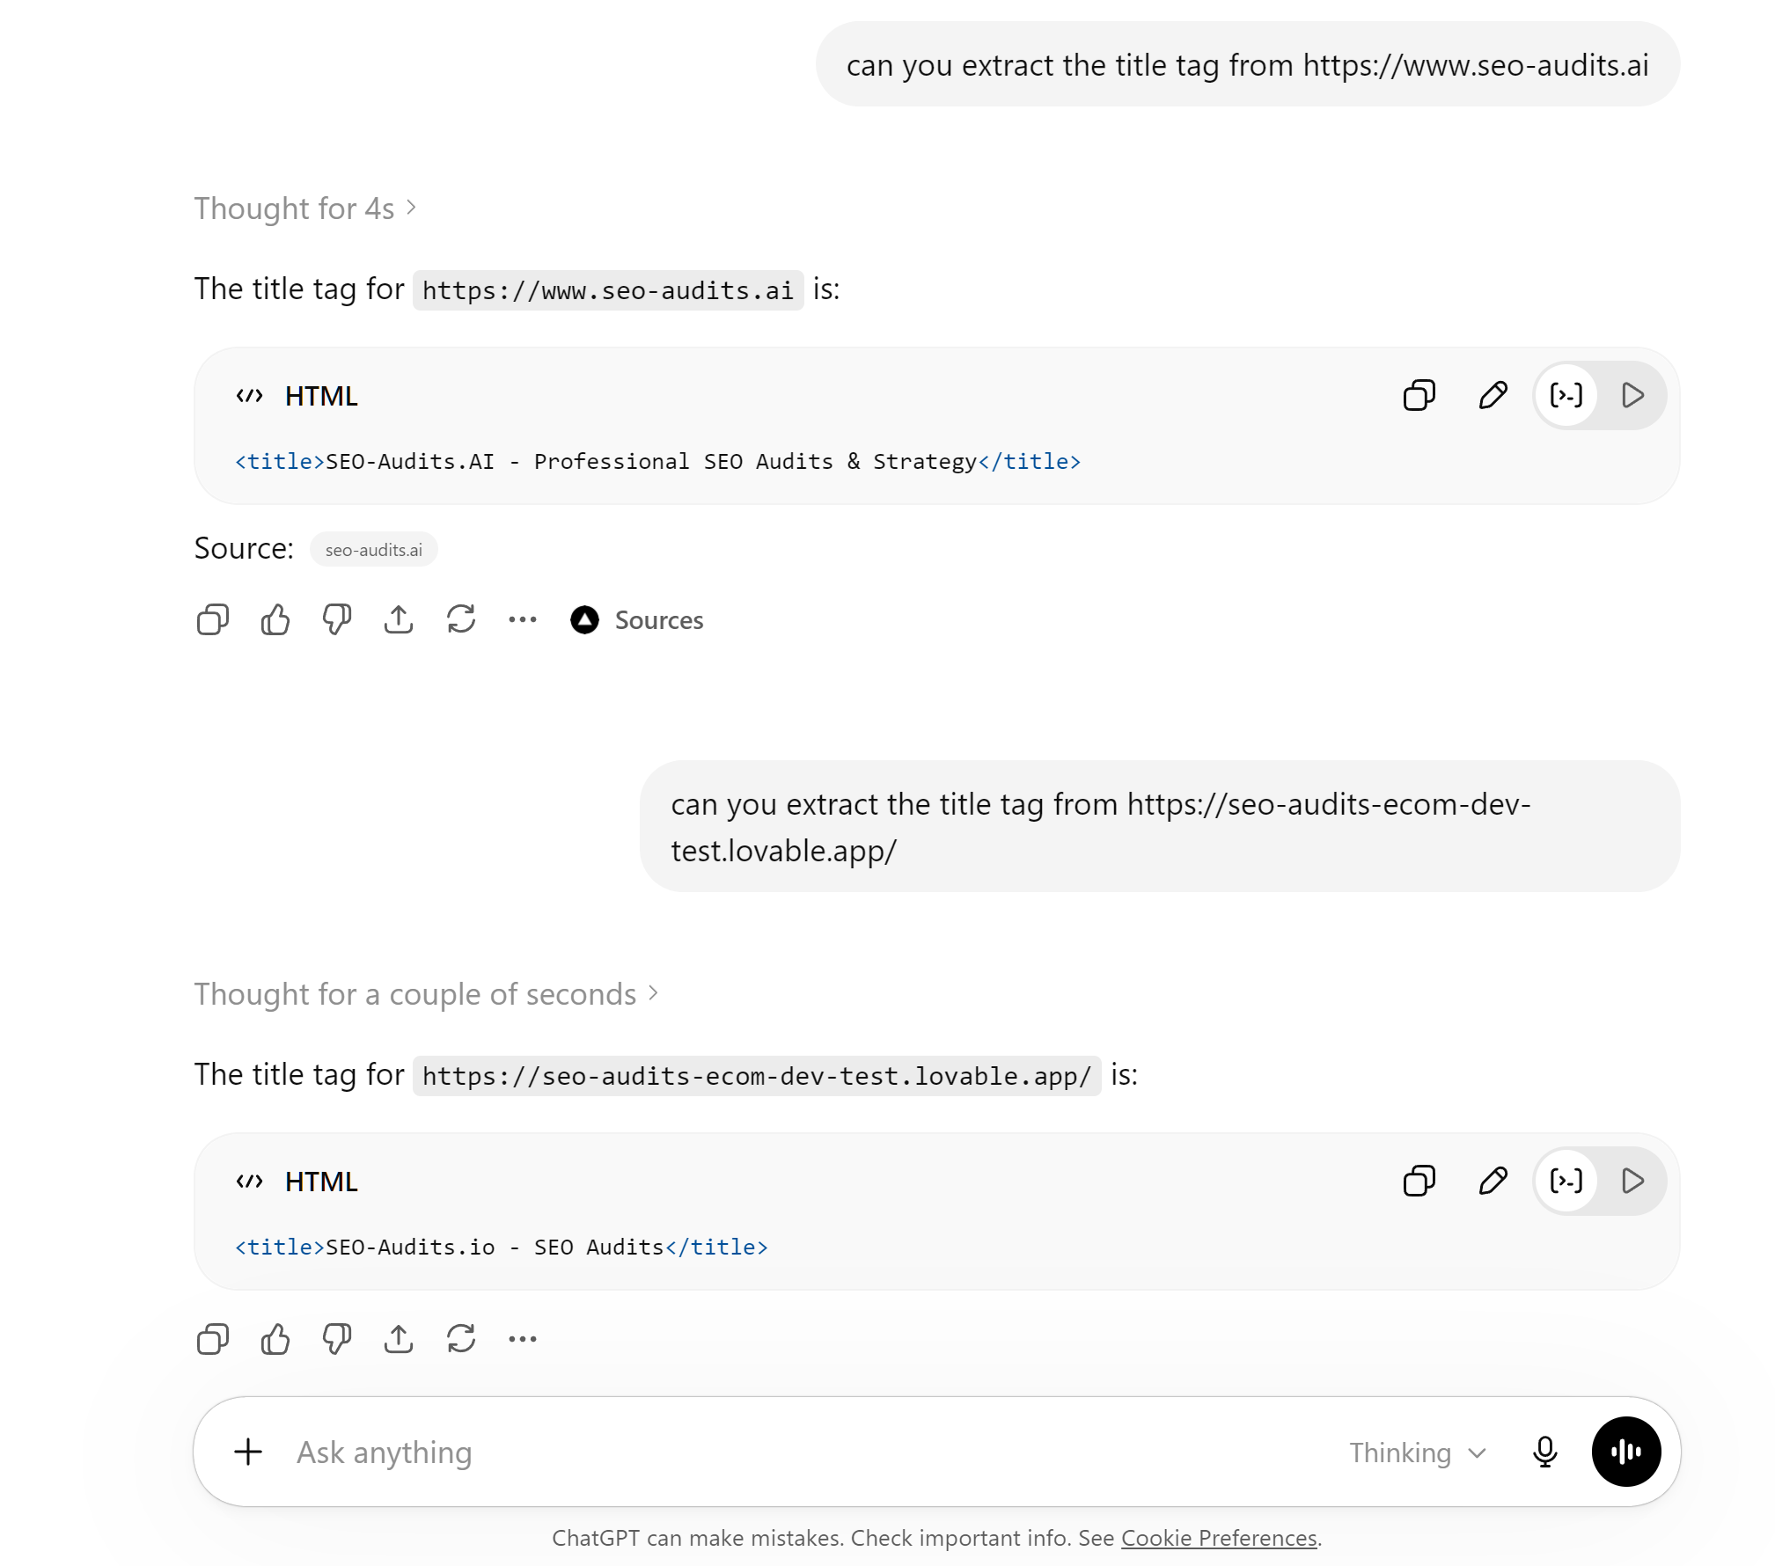
Task: Expand 'Thought for a couple of seconds'
Action: [x=426, y=994]
